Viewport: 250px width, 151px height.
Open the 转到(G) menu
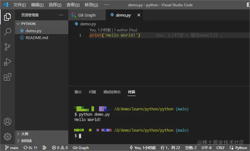click(x=91, y=5)
